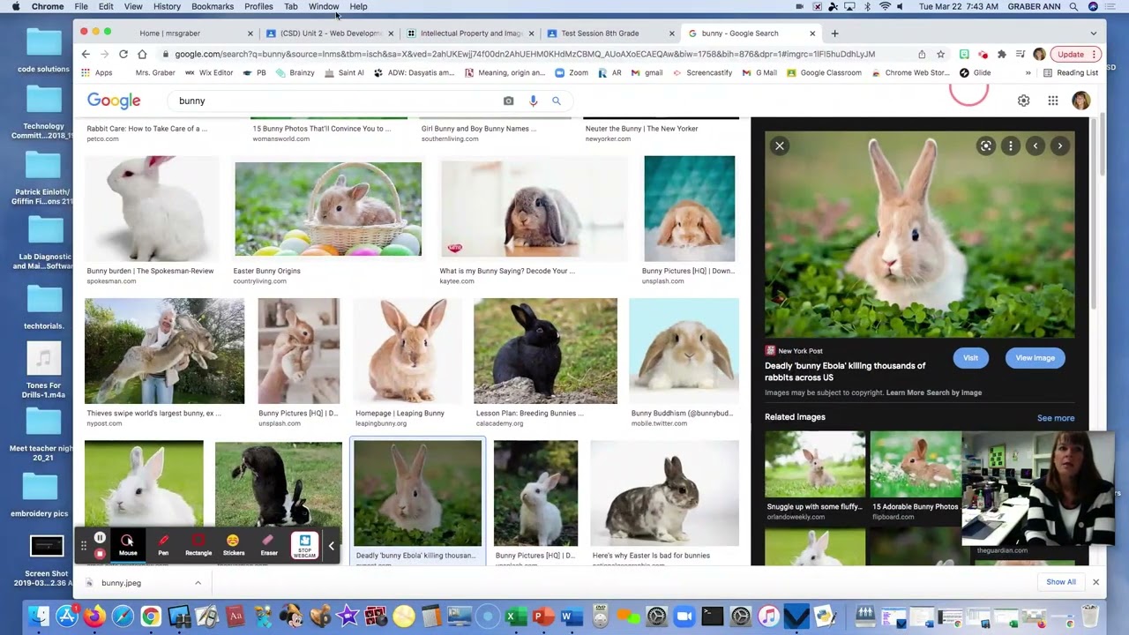Open the tab search dropdown arrow
The height and width of the screenshot is (635, 1129).
point(1094,34)
